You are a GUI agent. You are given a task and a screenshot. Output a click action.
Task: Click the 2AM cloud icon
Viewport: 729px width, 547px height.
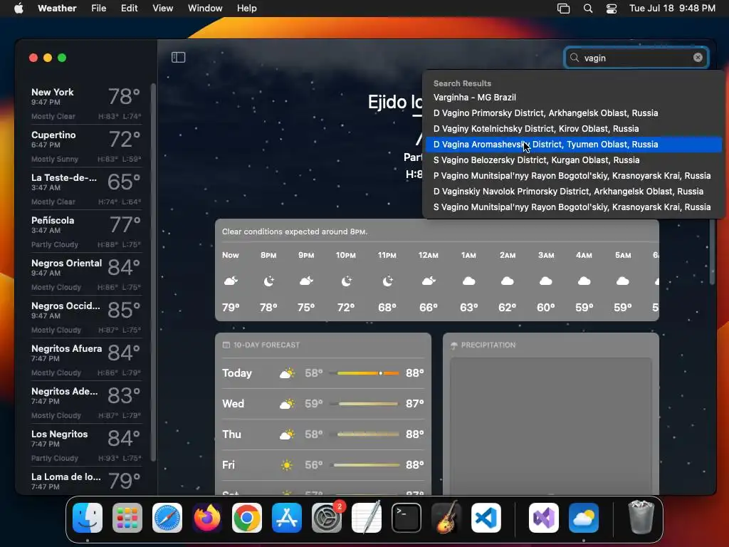tap(507, 281)
